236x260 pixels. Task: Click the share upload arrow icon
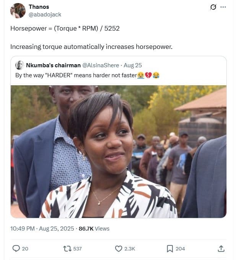(221, 249)
